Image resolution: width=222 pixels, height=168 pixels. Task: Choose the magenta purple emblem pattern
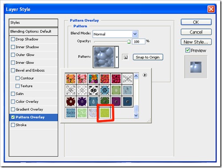pos(116,101)
